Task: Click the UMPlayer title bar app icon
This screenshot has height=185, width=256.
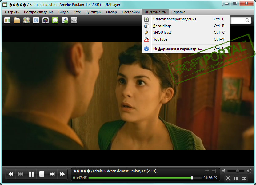Action: pos(5,5)
